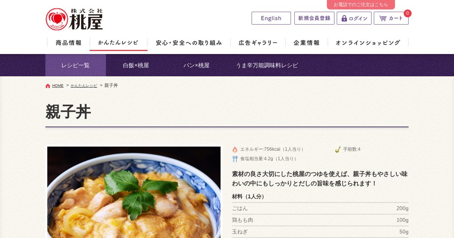454x238 pixels.
Task: Click the ごはん ingredient row
Action: pos(320,209)
